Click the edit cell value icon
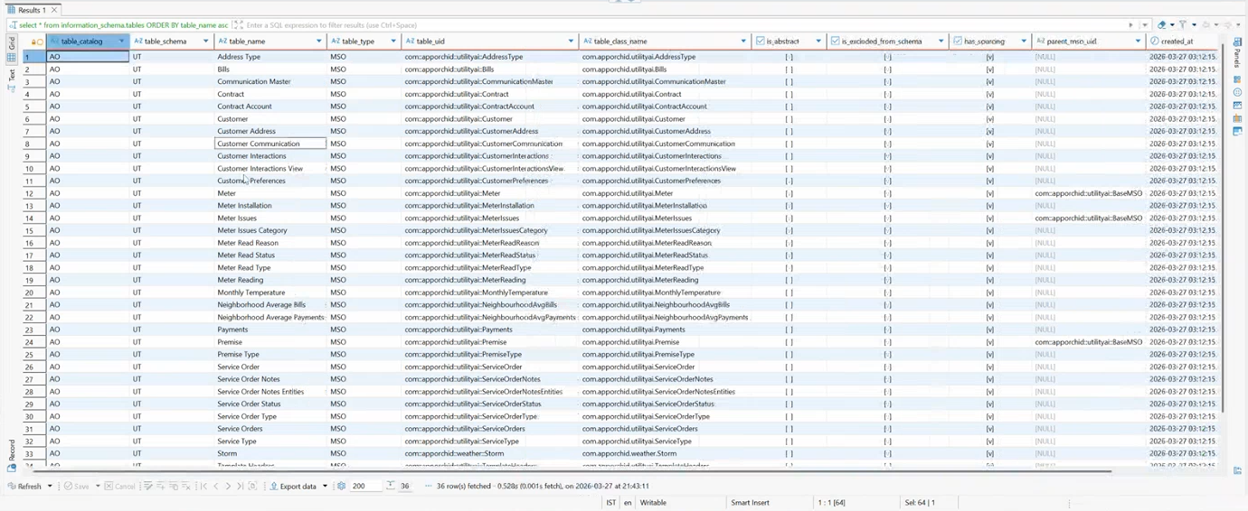Image resolution: width=1248 pixels, height=511 pixels. coord(147,486)
